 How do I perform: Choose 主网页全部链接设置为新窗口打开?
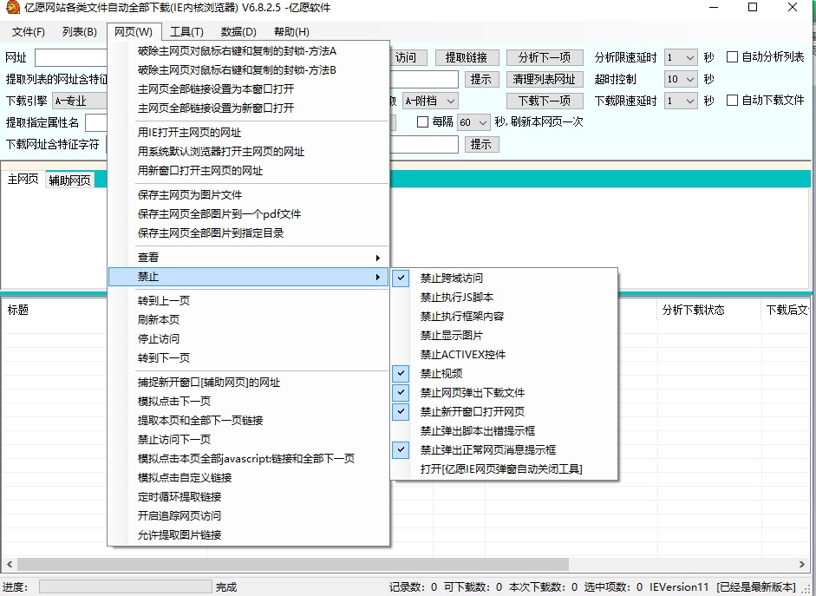249,108
